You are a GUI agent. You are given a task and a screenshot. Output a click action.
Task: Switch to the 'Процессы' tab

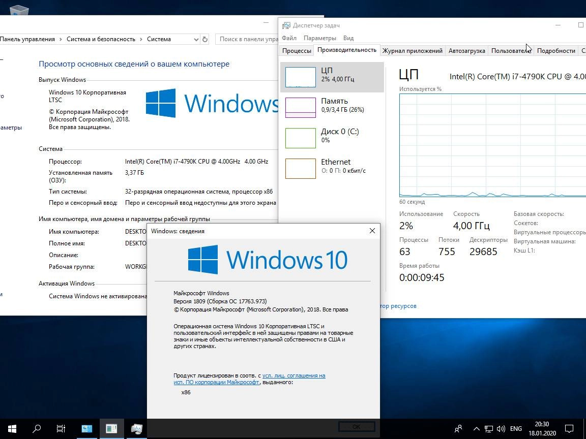297,51
